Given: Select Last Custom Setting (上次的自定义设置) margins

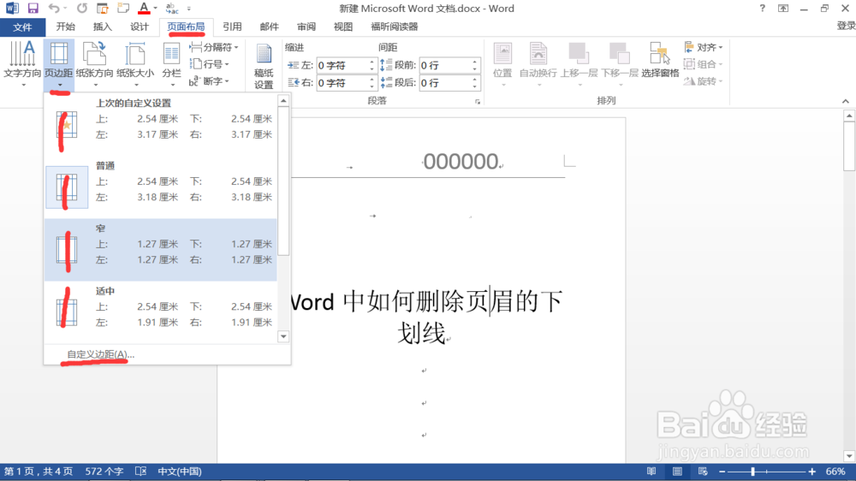Looking at the screenshot, I should pos(161,126).
